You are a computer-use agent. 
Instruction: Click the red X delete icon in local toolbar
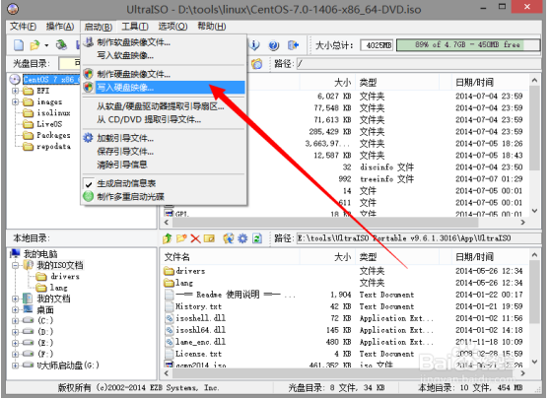(x=195, y=238)
